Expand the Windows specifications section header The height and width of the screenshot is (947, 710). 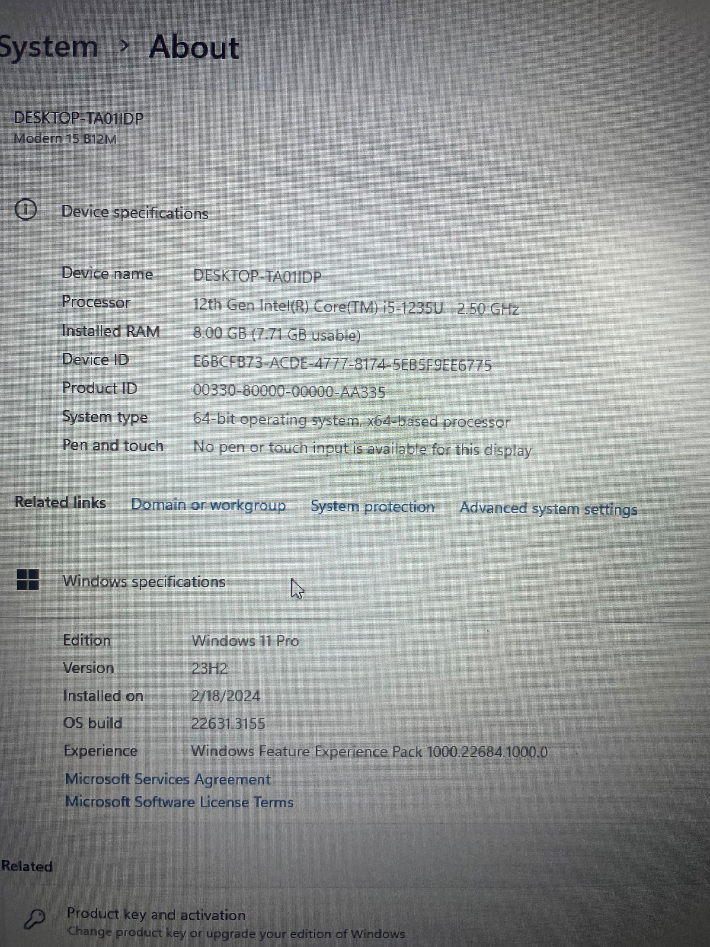click(x=355, y=581)
